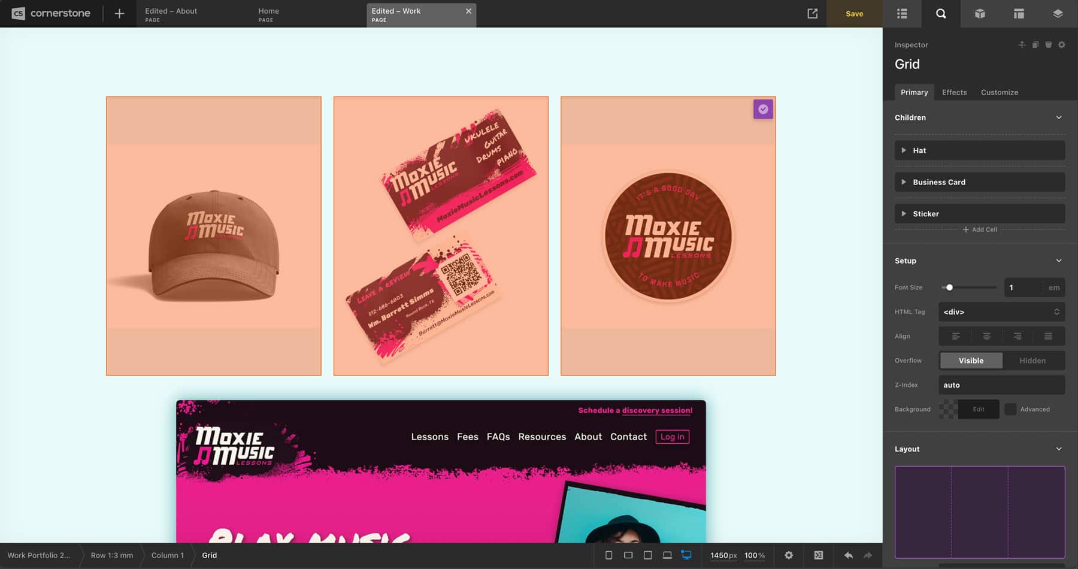Switch preview to phone landscape size
Viewport: 1078px width, 569px height.
coord(628,555)
